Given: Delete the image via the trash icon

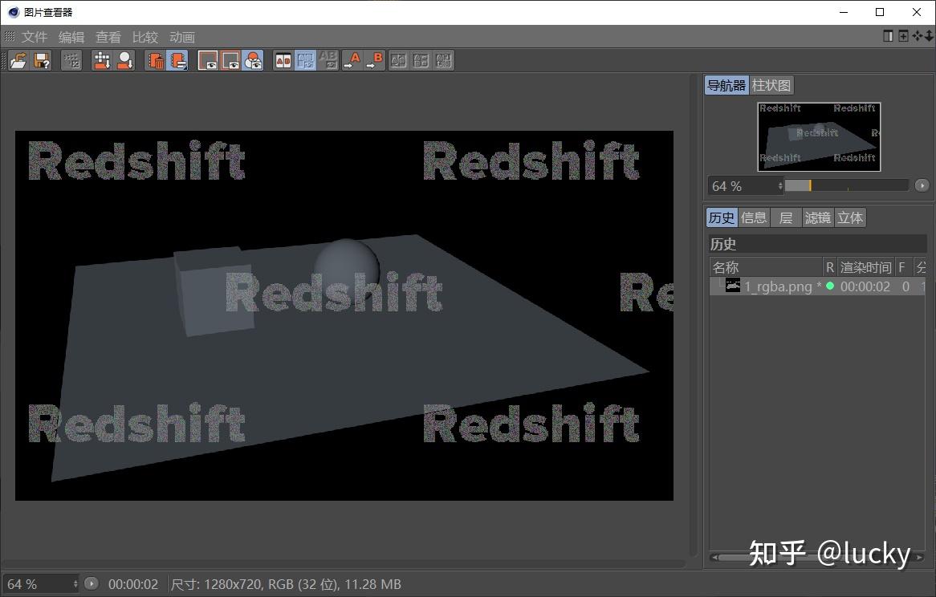Looking at the screenshot, I should pyautogui.click(x=157, y=60).
